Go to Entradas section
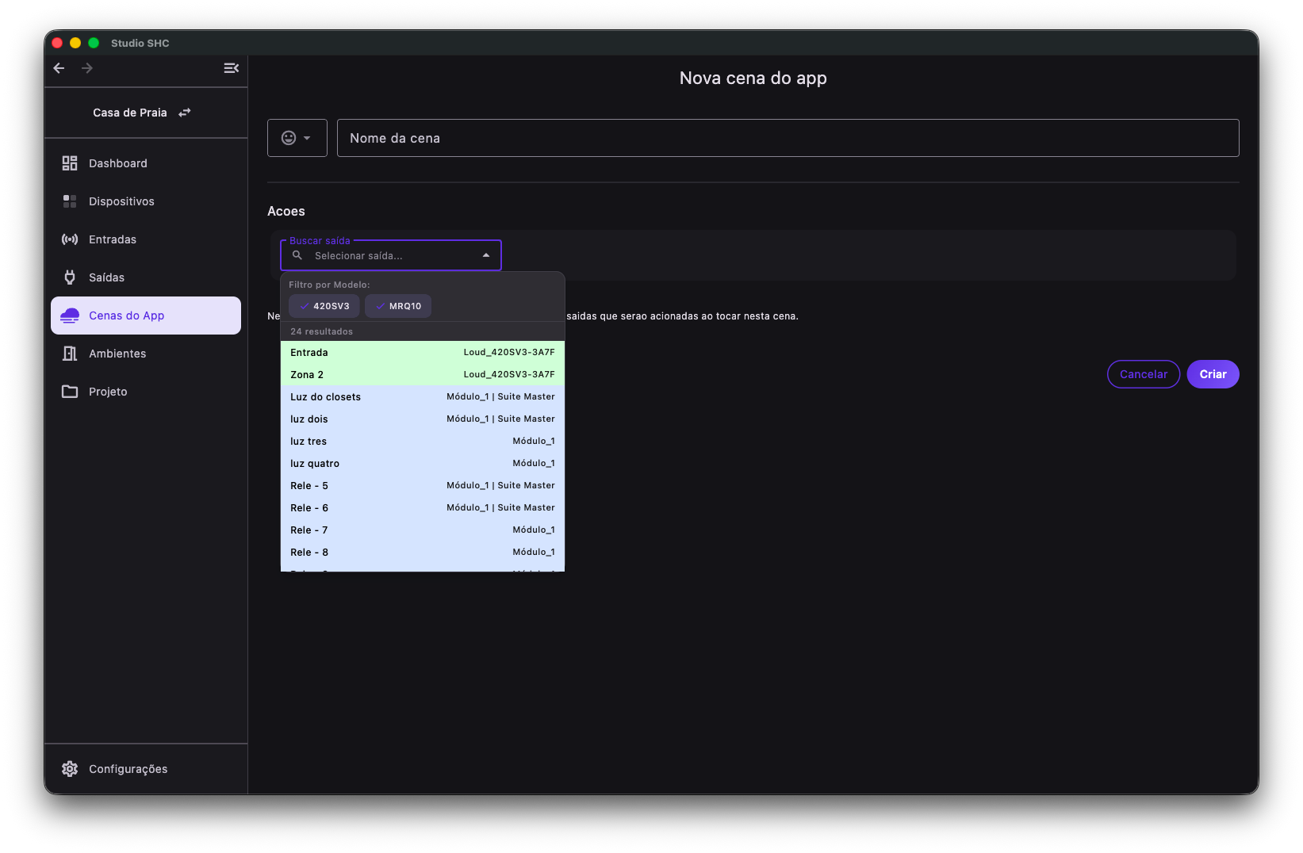Image resolution: width=1303 pixels, height=853 pixels. [x=146, y=239]
